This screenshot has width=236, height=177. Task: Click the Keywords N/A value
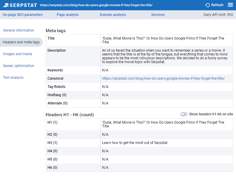click(x=105, y=70)
